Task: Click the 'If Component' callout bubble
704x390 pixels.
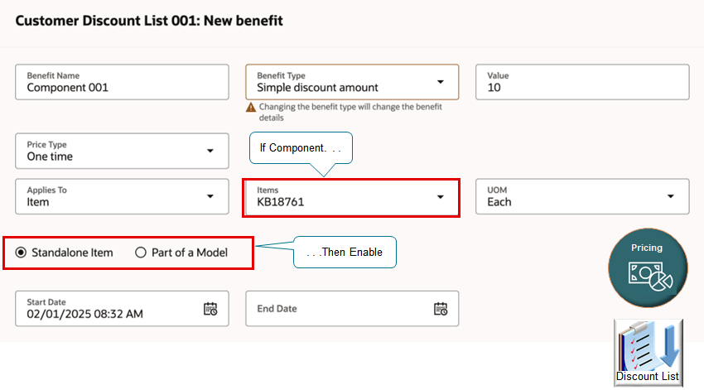Action: point(301,148)
